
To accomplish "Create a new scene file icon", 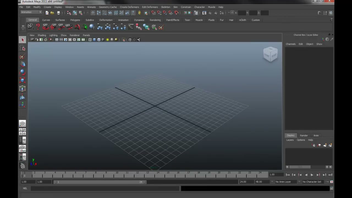I will [x=47, y=13].
